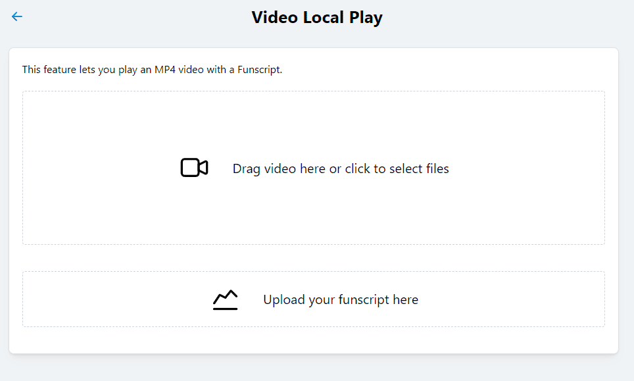This screenshot has width=634, height=381.
Task: Click the "Upload your funscript here" label
Action: [x=341, y=299]
